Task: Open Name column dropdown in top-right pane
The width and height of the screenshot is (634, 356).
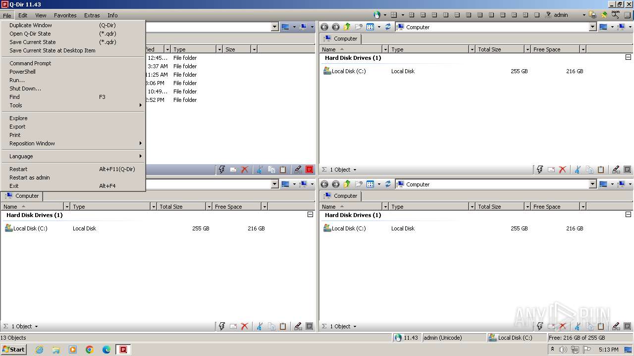Action: [385, 49]
